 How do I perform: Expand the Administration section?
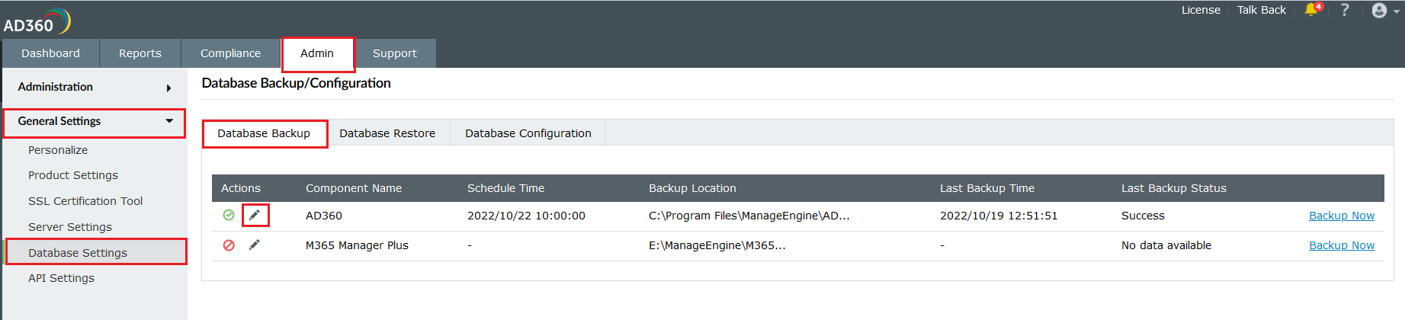point(95,87)
